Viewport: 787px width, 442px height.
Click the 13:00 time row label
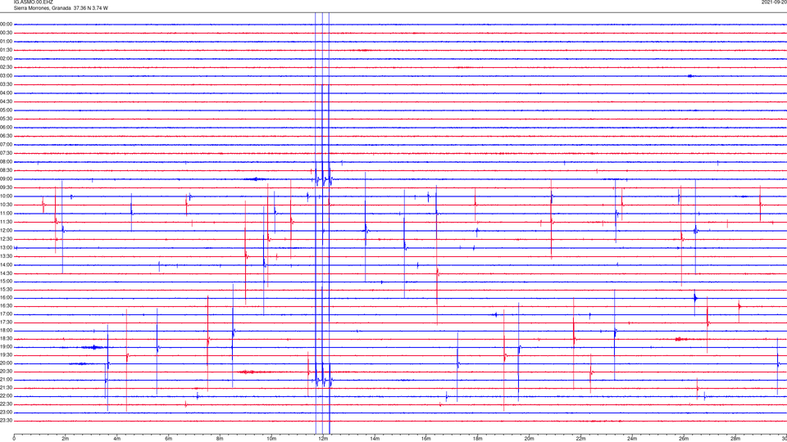(x=6, y=248)
